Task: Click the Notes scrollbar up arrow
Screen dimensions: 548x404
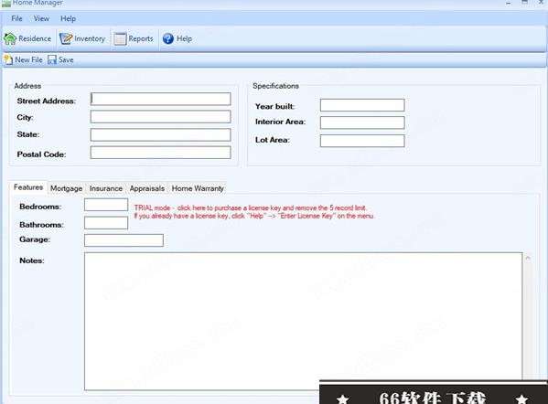Action: (528, 258)
